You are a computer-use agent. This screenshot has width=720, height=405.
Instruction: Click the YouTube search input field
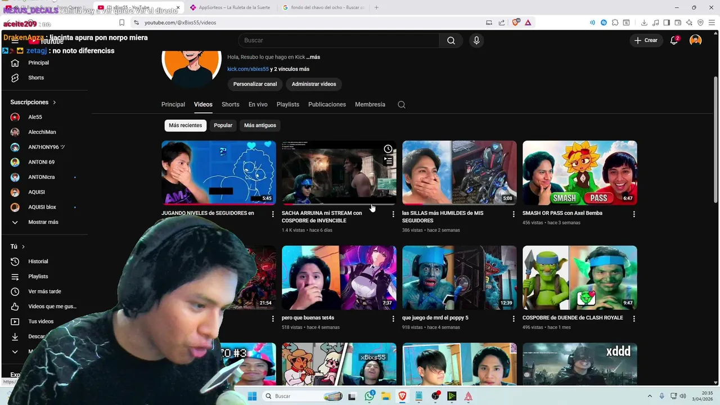tap(339, 40)
